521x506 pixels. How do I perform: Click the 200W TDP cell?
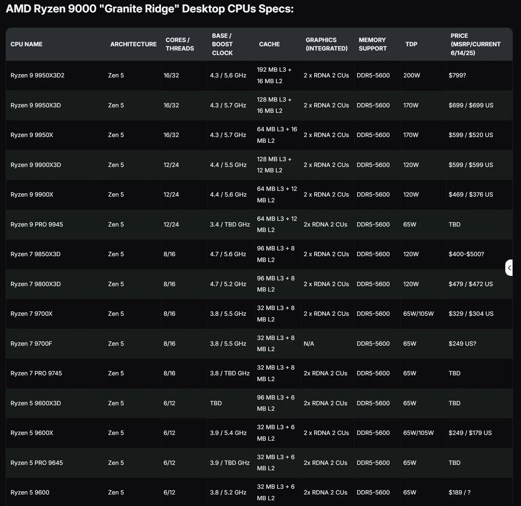(412, 75)
